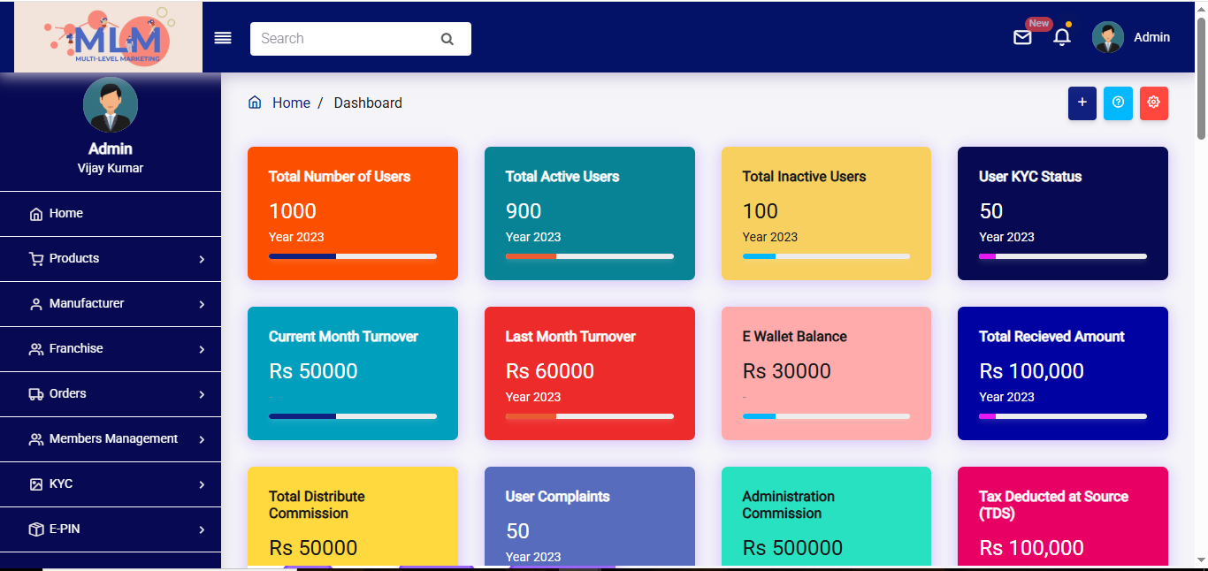1208x571 pixels.
Task: Click inside the Search input field
Action: pos(345,39)
